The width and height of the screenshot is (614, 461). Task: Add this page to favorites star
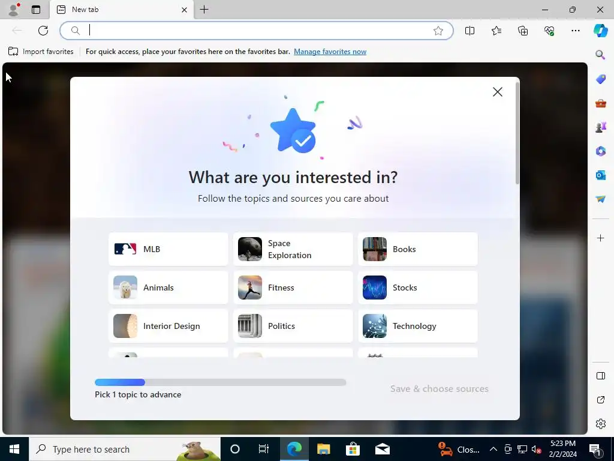(438, 31)
